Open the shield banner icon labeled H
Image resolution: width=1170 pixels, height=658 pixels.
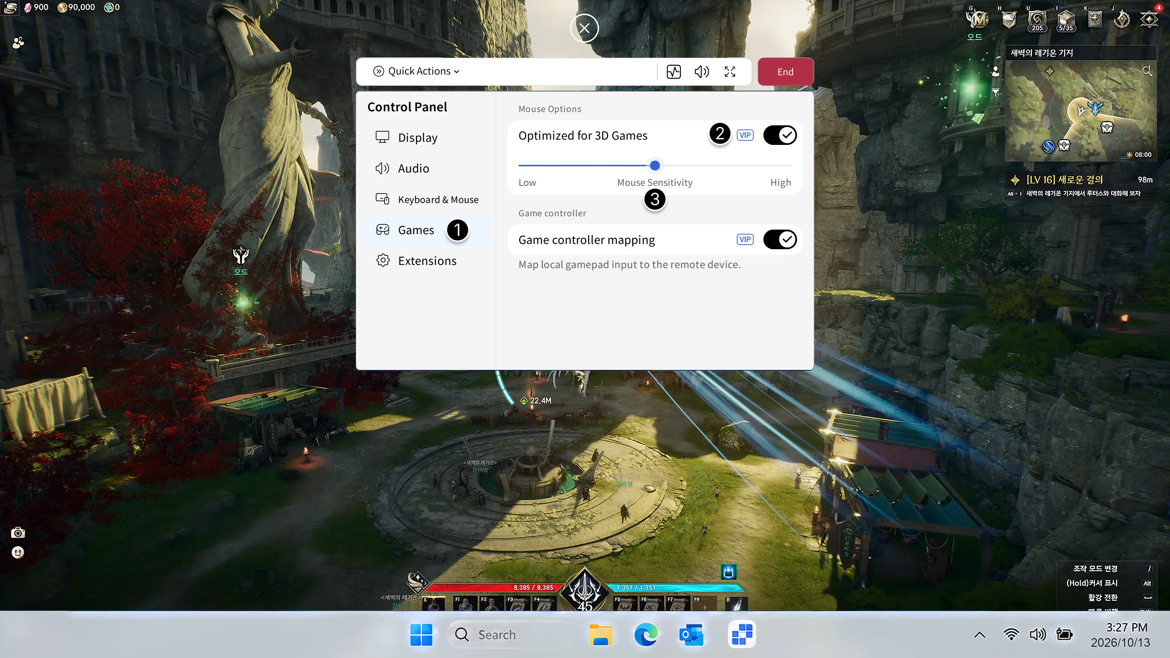pyautogui.click(x=1009, y=20)
